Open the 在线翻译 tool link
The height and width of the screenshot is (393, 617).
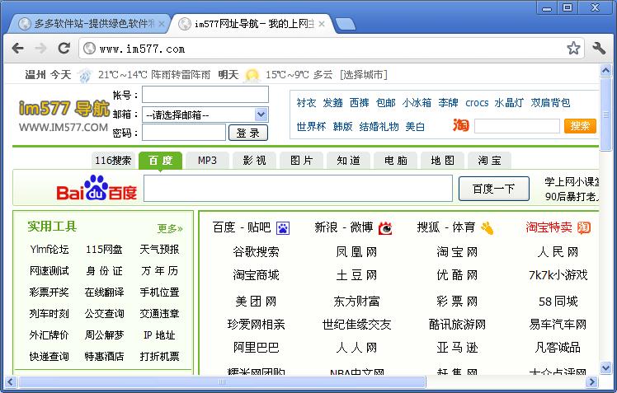[104, 292]
